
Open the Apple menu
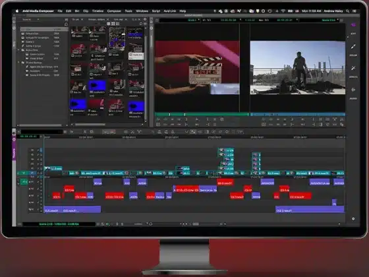17,11
